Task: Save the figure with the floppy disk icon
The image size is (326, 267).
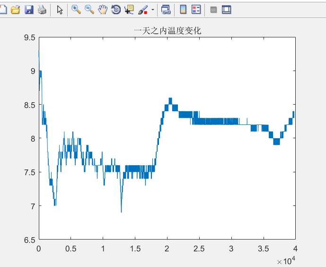Action: (29, 9)
